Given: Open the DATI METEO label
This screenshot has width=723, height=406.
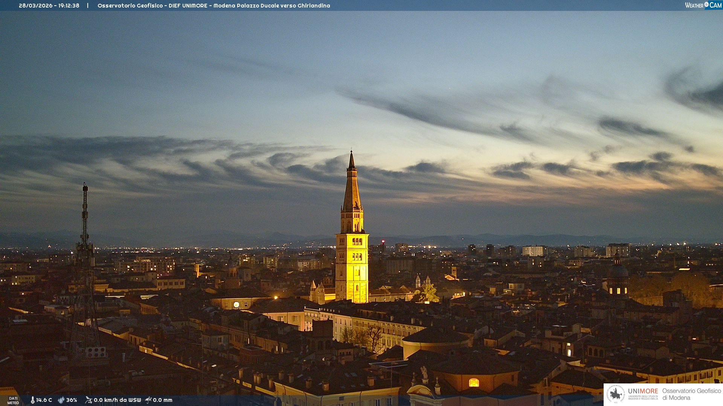Looking at the screenshot, I should 13,400.
